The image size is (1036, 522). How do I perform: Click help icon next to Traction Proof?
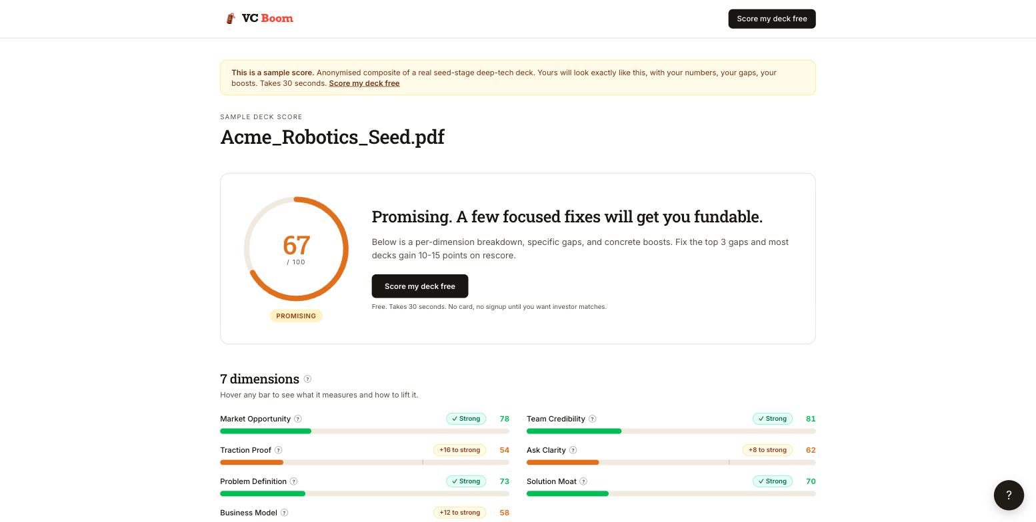(279, 450)
